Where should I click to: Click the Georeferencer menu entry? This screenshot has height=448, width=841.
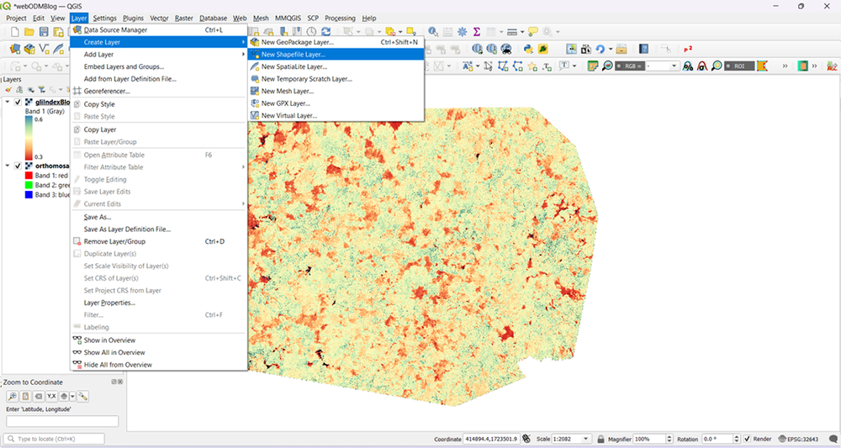pyautogui.click(x=107, y=91)
